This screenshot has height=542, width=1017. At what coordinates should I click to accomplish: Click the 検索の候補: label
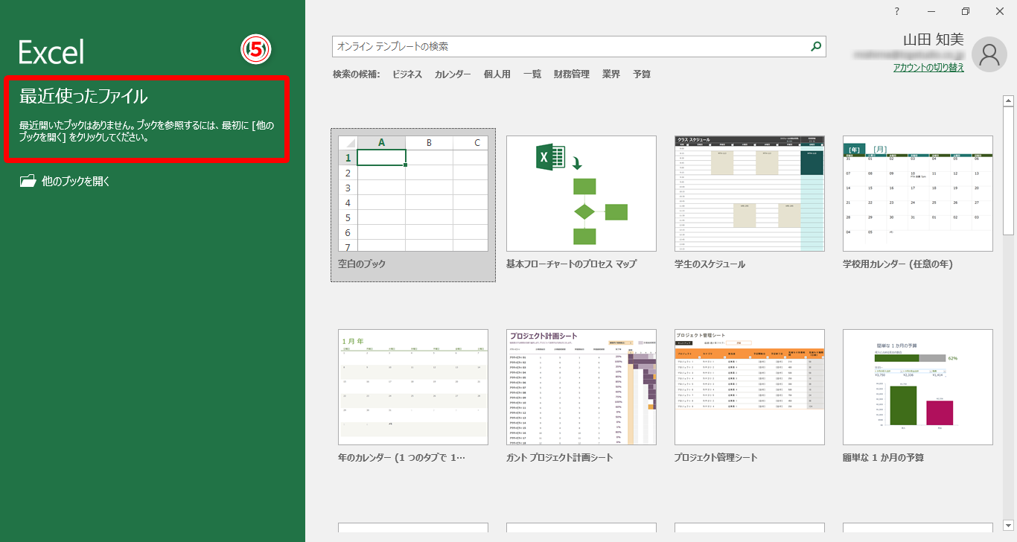click(x=357, y=74)
